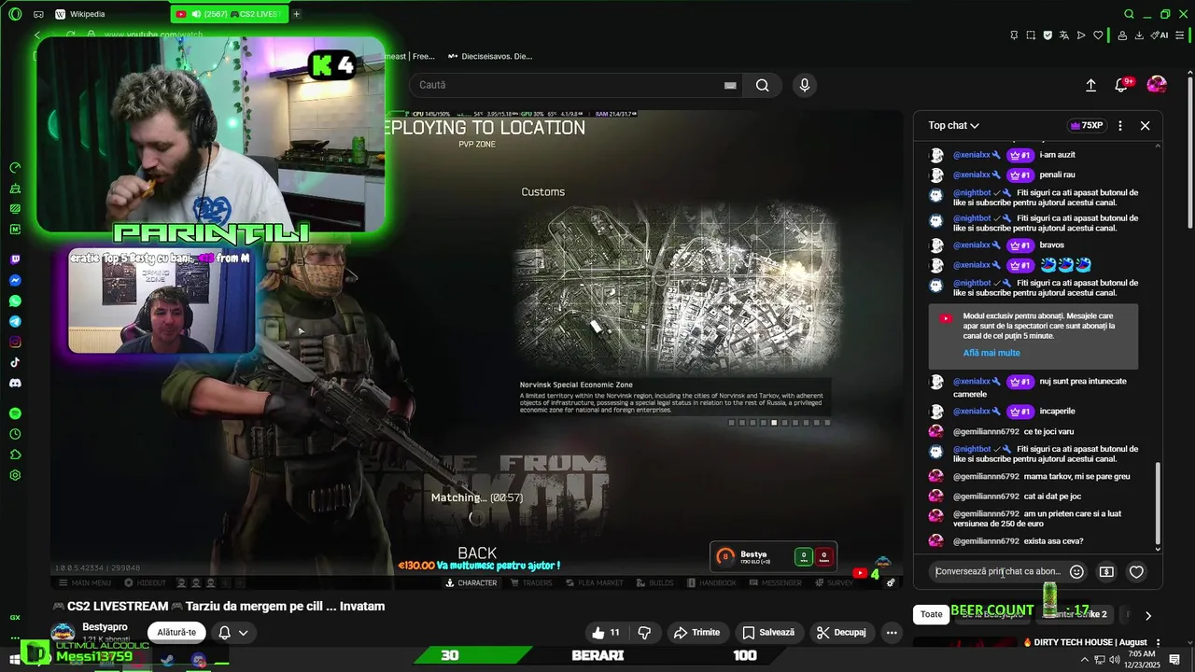1195x672 pixels.
Task: Open YouTube notifications bell
Action: (1121, 85)
